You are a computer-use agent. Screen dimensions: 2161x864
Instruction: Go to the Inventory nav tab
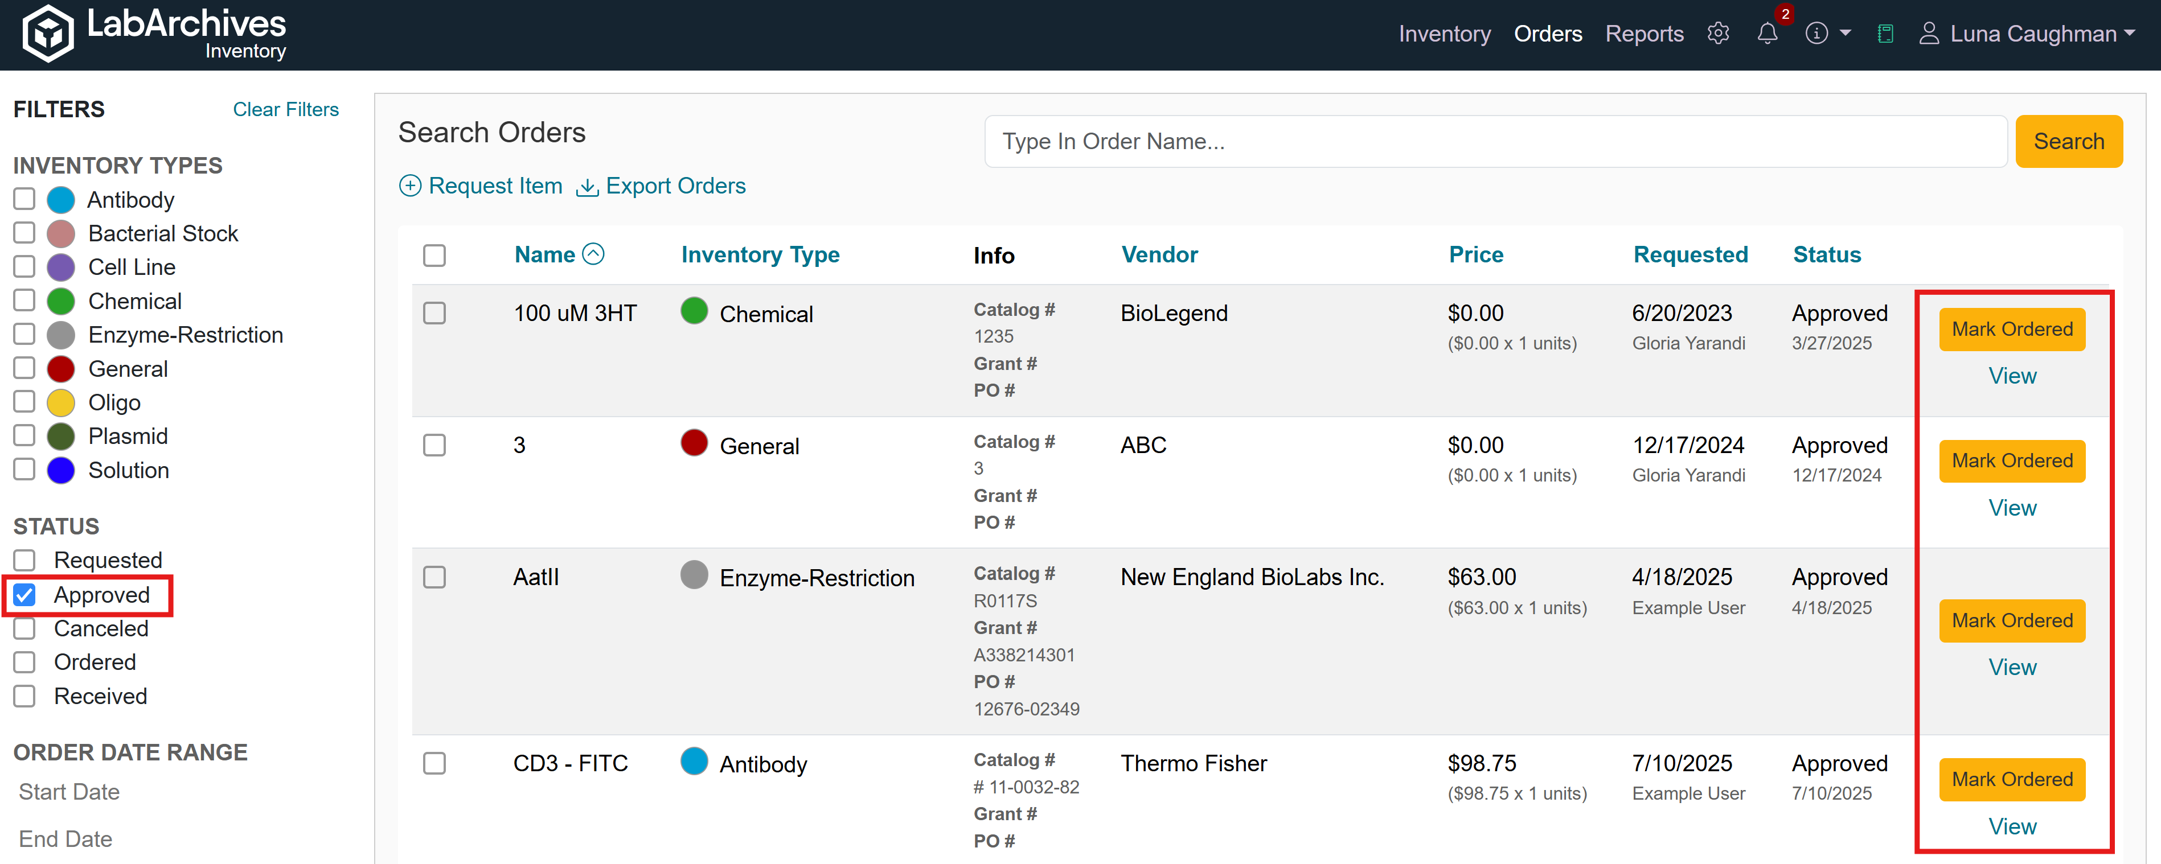(1444, 34)
